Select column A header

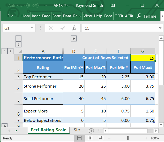pyautogui.click(x=43, y=51)
